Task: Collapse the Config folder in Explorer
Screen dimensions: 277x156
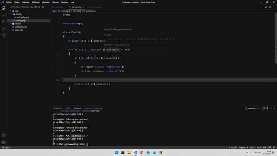Action: pyautogui.click(x=28, y=14)
